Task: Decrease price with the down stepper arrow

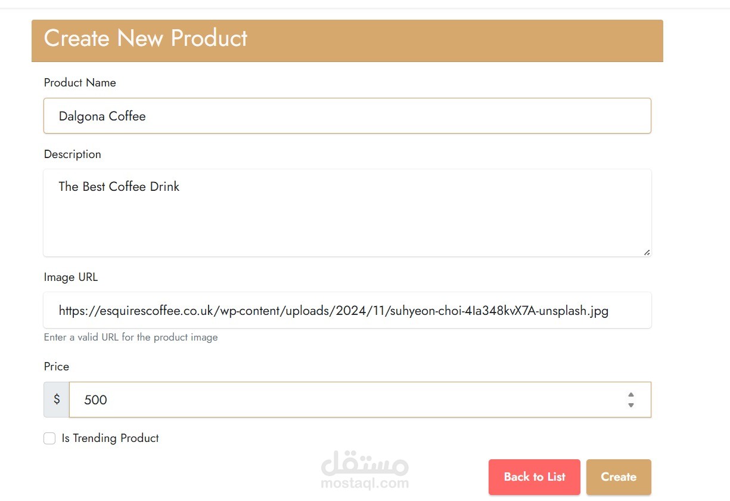Action: point(630,405)
